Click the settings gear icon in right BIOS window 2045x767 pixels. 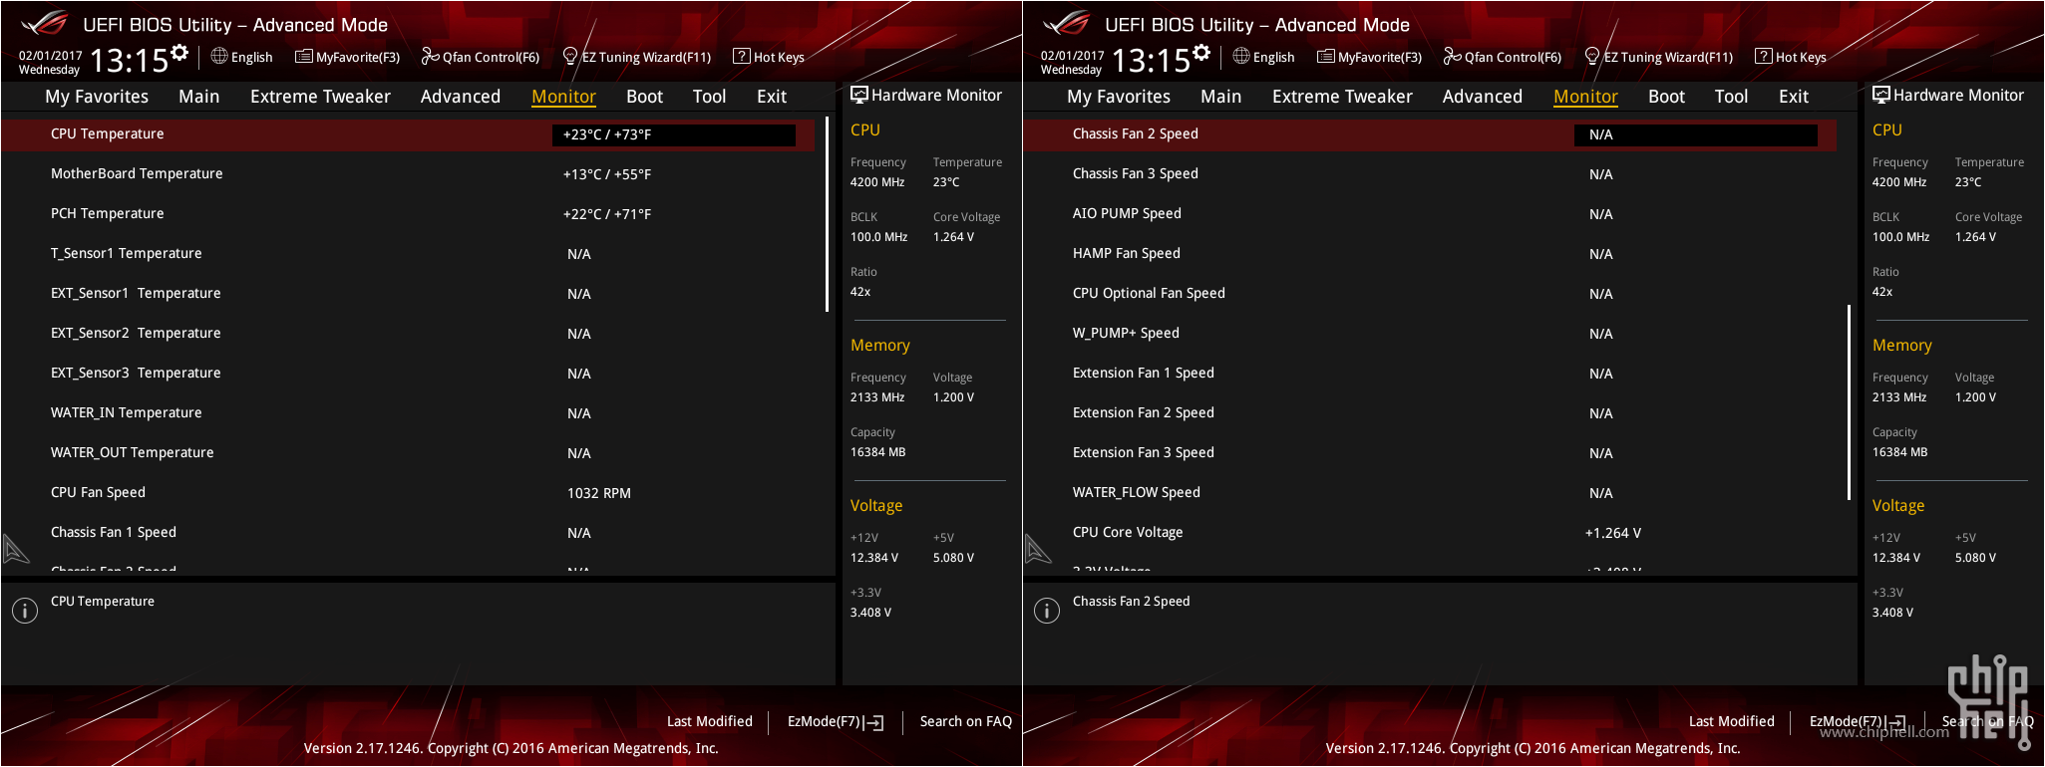(x=1201, y=53)
